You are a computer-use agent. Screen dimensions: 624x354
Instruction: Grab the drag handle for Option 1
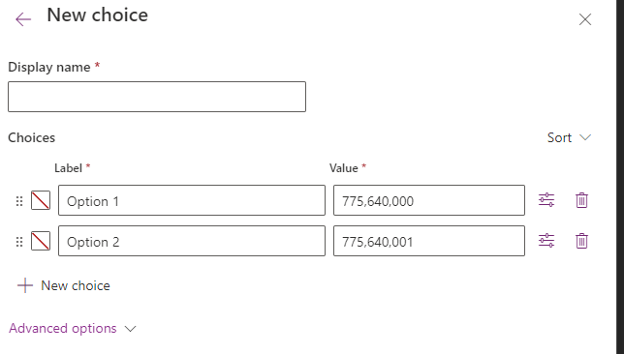19,201
